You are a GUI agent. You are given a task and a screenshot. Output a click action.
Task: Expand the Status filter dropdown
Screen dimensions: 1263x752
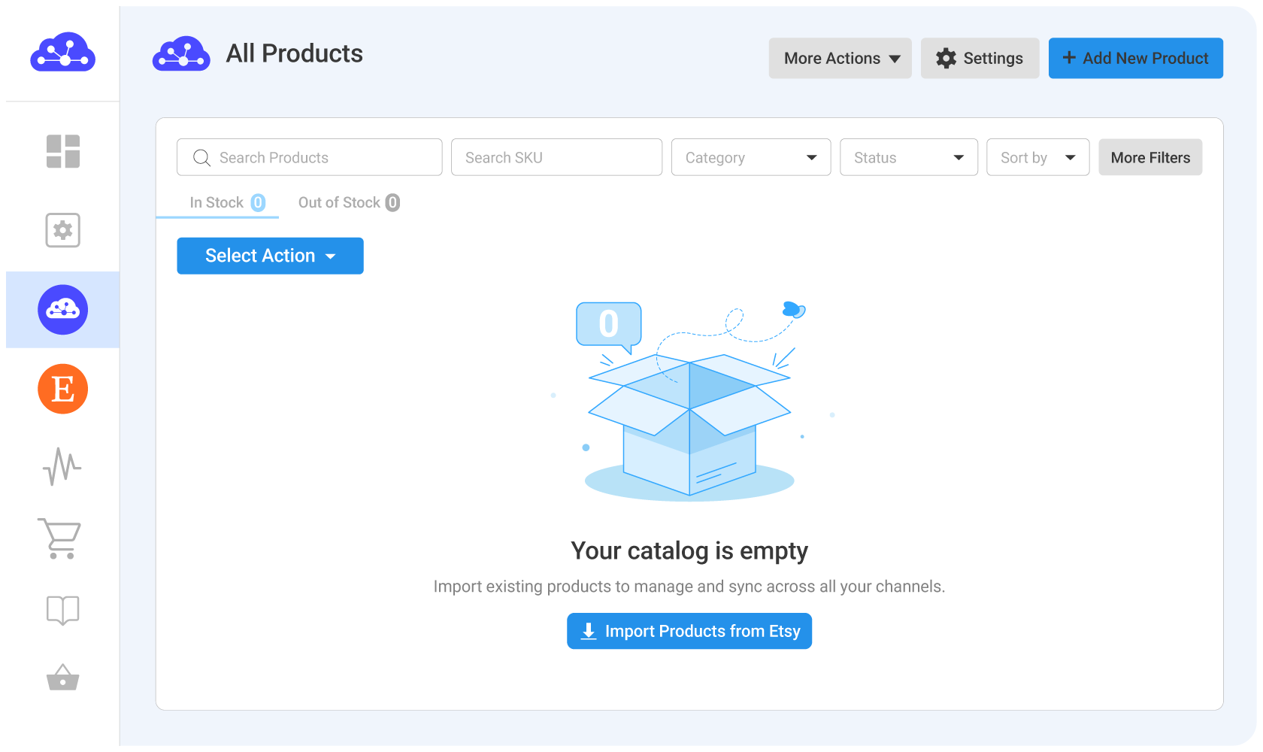coord(908,158)
